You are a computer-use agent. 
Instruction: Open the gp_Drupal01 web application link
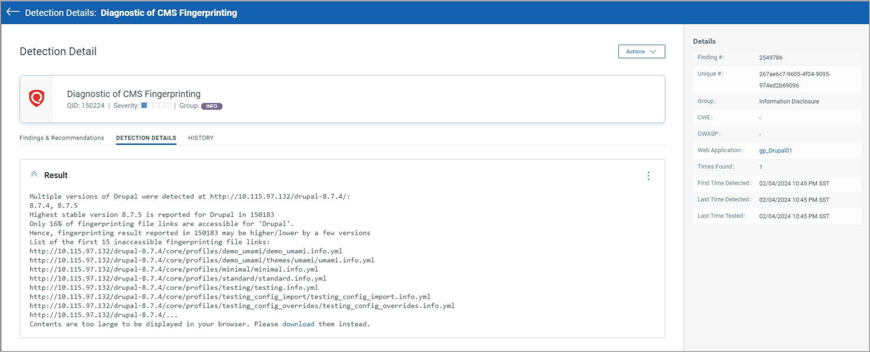[x=775, y=151]
